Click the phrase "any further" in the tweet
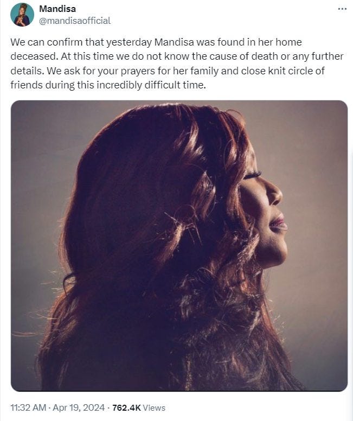This screenshot has width=353, height=421. pos(318,56)
